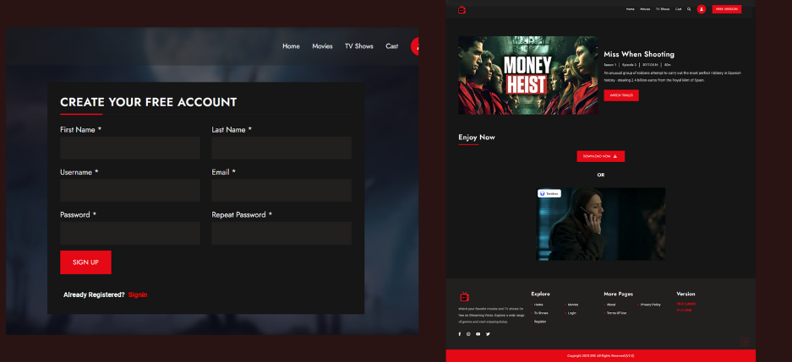This screenshot has height=362, width=792.
Task: Select TV Shows in the right page header menu
Action: pos(663,9)
